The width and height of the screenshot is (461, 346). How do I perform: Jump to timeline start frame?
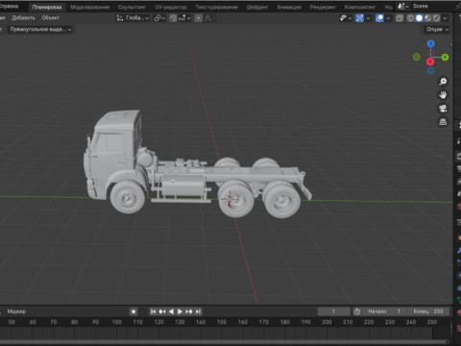pos(153,311)
